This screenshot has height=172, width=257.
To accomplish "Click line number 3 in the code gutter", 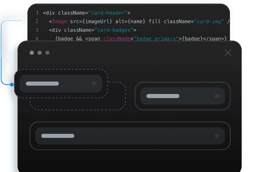I will (37, 30).
